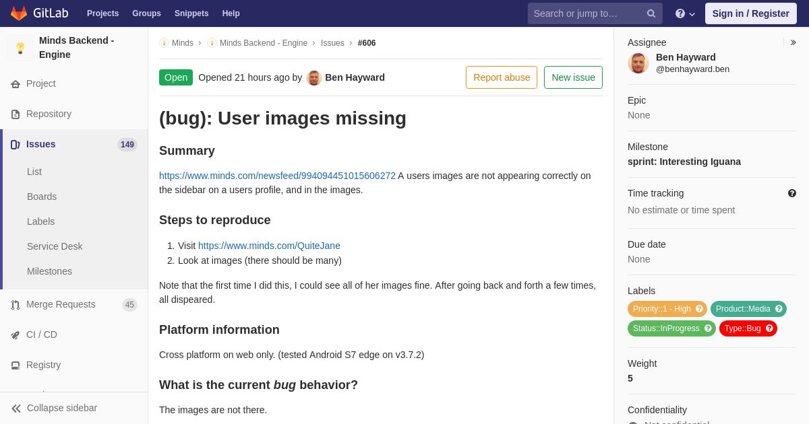Select Labels in sidebar
Screen dimensions: 809x424
pos(40,221)
